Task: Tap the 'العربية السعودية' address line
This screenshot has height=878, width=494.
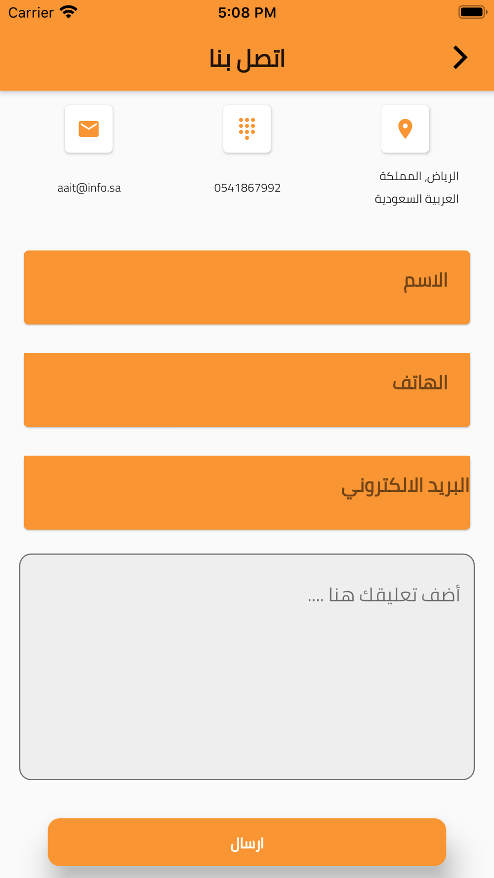Action: (x=416, y=199)
